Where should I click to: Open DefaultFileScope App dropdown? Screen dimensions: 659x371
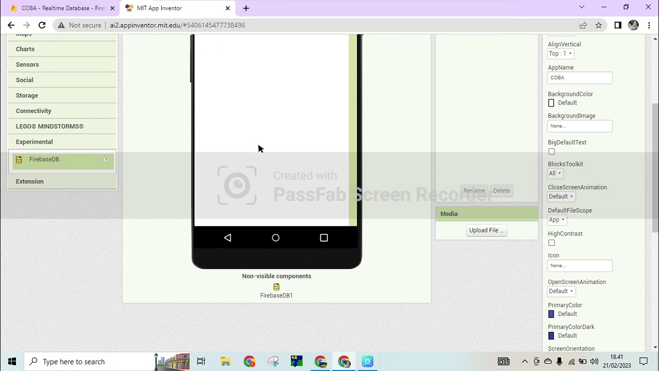click(x=557, y=220)
